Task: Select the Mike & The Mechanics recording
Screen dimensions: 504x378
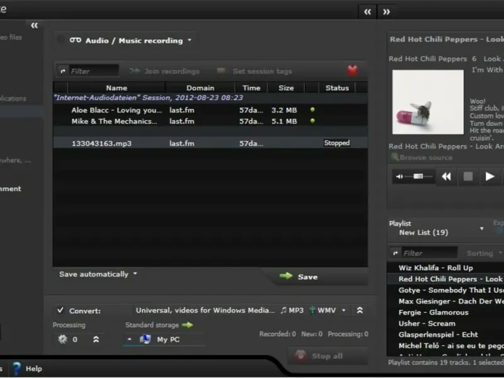Action: click(210, 121)
